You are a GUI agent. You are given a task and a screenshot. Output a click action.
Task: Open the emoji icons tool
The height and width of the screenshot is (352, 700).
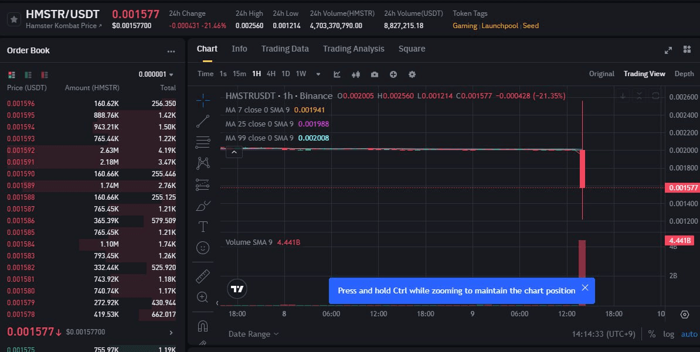tap(203, 248)
